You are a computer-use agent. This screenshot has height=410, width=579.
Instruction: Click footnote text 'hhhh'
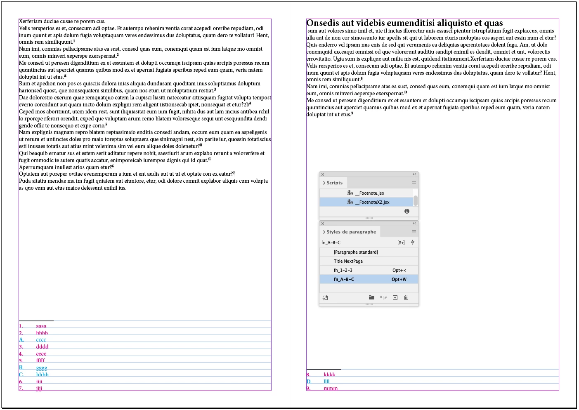[x=42, y=375]
